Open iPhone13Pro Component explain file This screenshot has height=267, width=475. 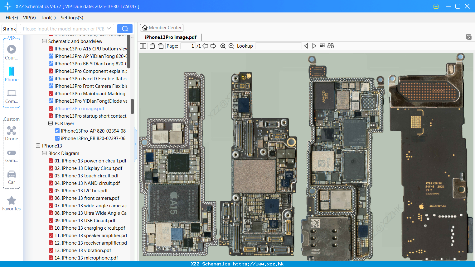click(x=88, y=71)
